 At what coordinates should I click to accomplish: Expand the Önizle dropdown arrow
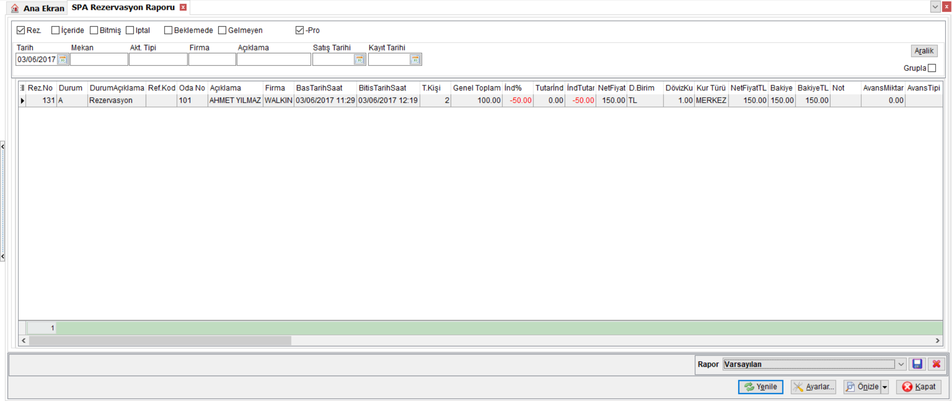pyautogui.click(x=885, y=387)
